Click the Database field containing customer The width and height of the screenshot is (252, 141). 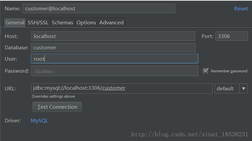click(x=113, y=47)
